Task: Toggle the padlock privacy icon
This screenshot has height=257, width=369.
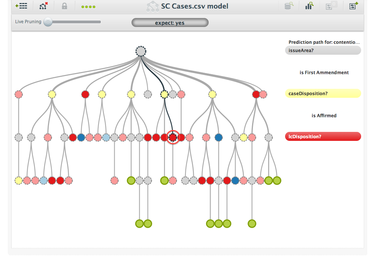Action: click(64, 6)
